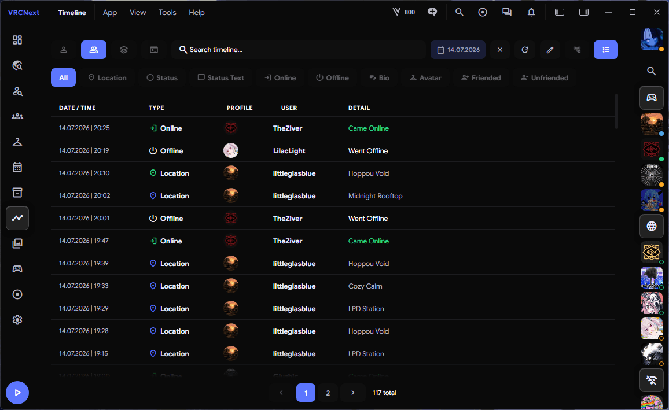669x410 pixels.
Task: Click the round blue play button
Action: [x=17, y=393]
